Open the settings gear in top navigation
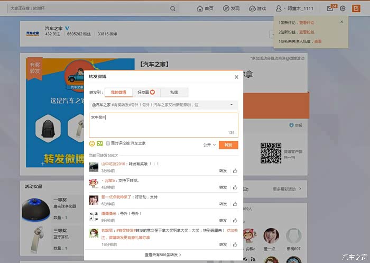370x263 pixels. pyautogui.click(x=343, y=8)
